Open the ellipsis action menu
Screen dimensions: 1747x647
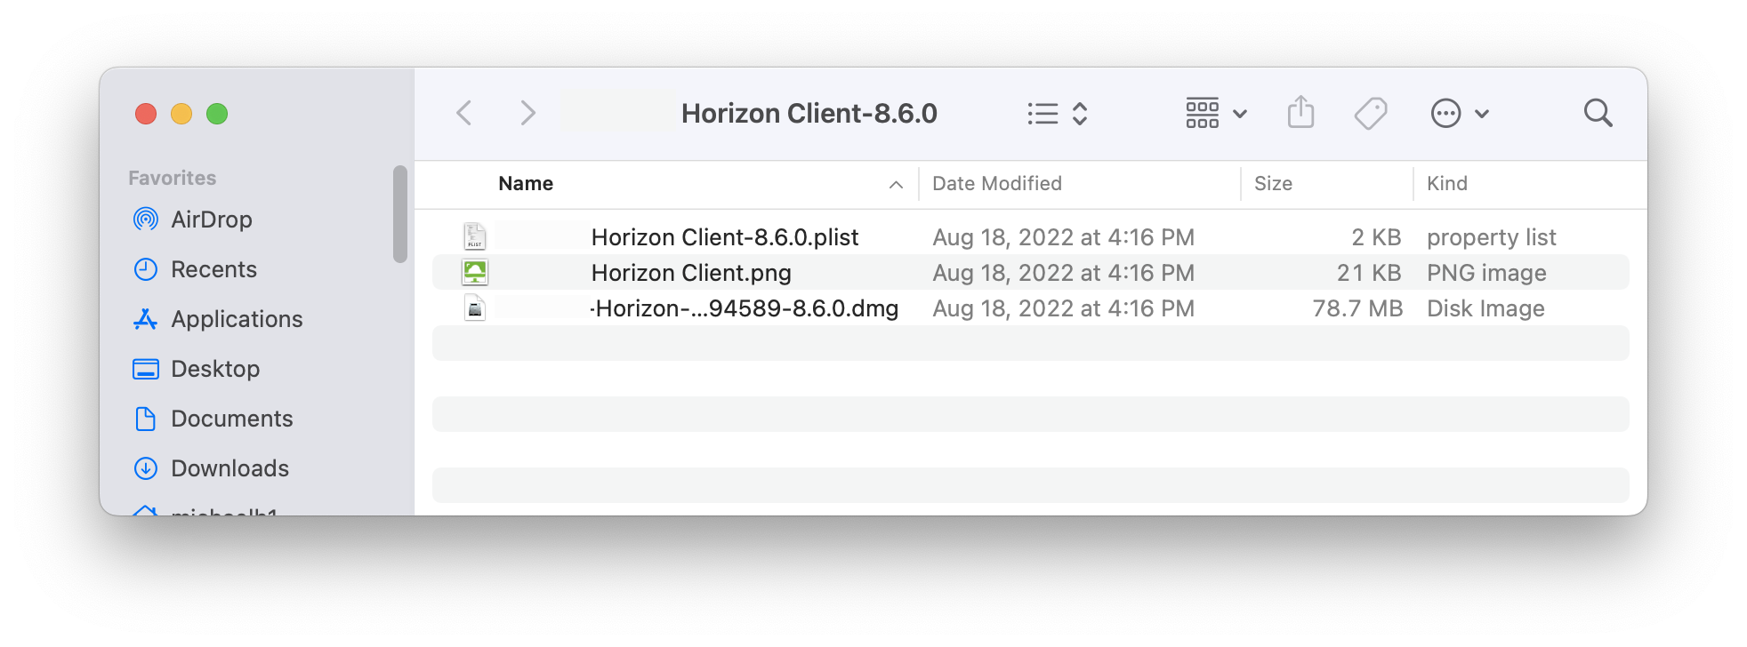(x=1459, y=114)
